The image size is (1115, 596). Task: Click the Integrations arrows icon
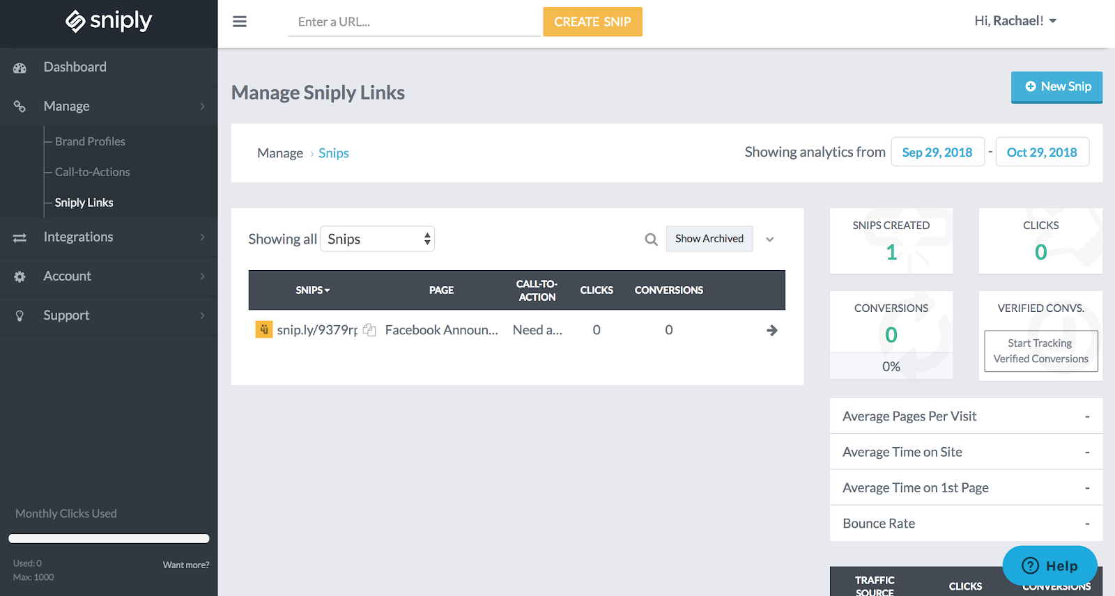point(20,237)
